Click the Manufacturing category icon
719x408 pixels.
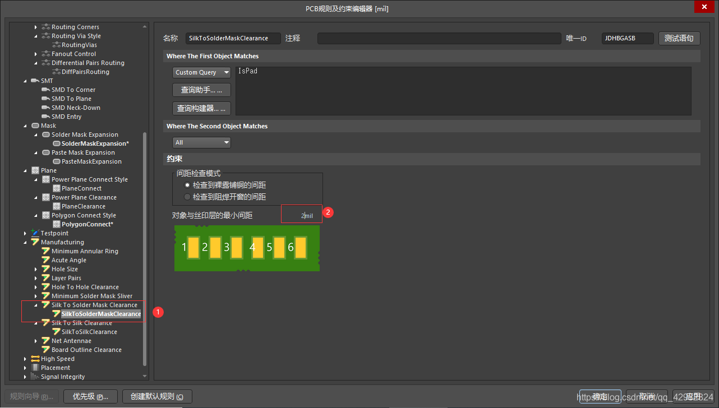pos(35,242)
